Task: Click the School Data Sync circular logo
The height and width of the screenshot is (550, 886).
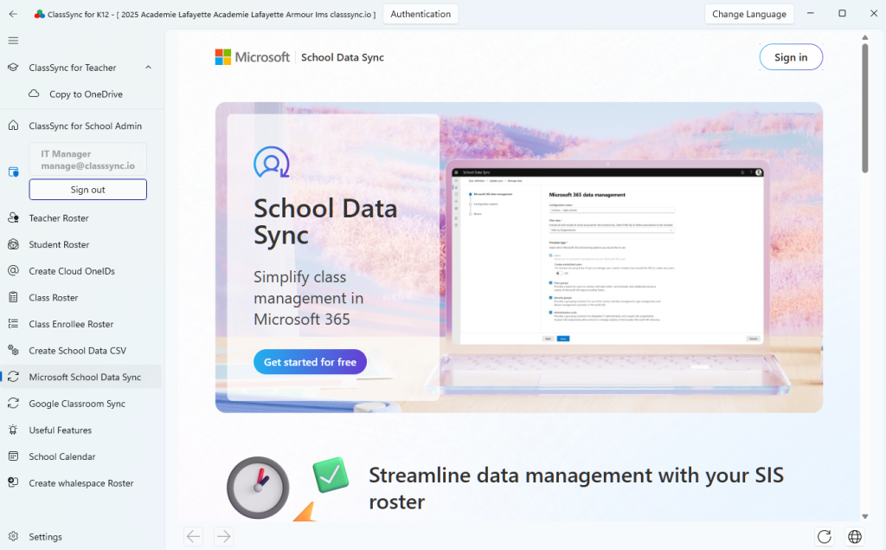Action: pyautogui.click(x=271, y=162)
